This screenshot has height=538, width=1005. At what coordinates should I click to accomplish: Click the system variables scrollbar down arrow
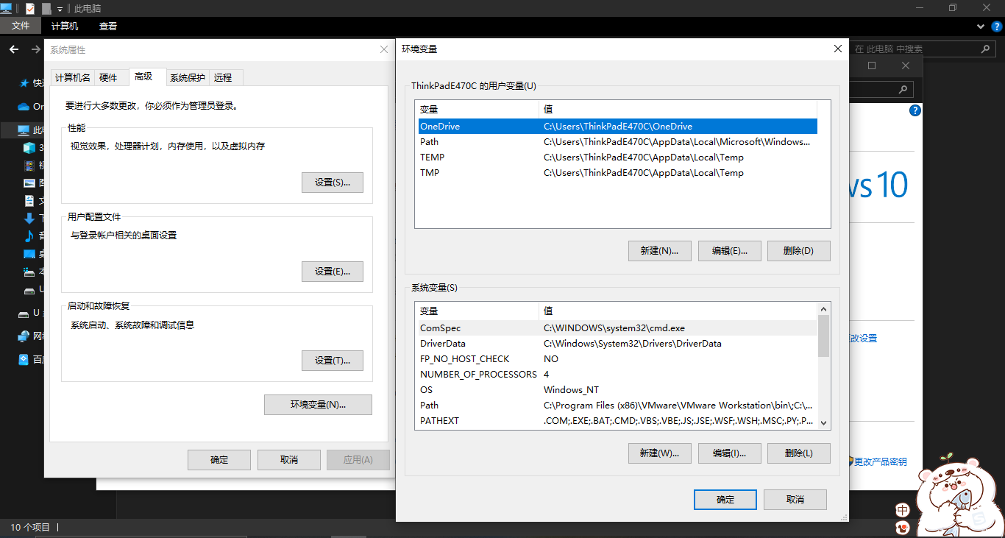824,423
